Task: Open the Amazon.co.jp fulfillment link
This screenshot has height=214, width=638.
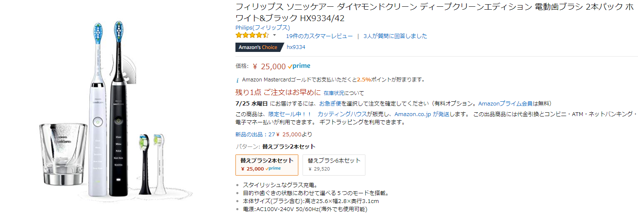Action: pos(413,114)
